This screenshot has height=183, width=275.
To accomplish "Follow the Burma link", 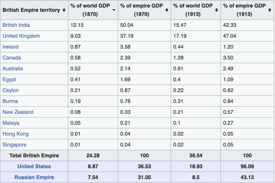I will pyautogui.click(x=10, y=101).
